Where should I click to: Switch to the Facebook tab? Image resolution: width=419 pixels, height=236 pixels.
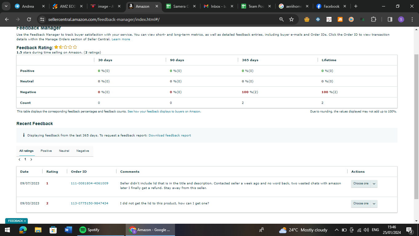pos(332,6)
